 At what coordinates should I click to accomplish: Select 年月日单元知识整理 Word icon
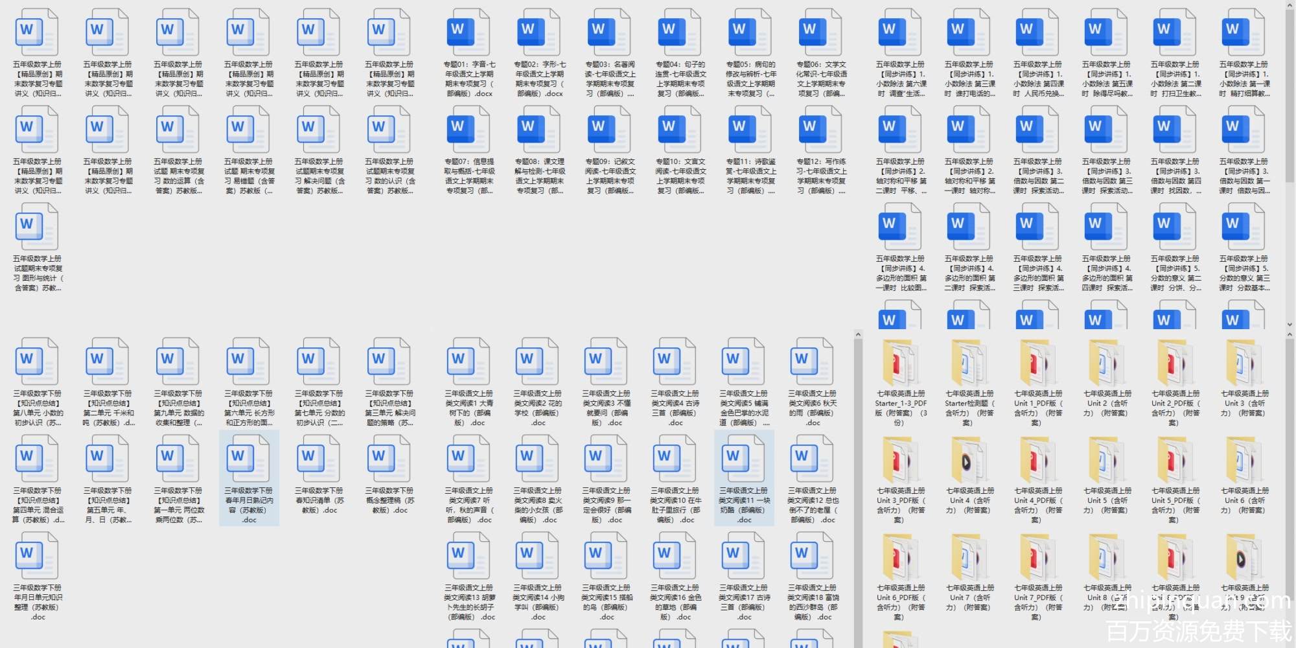[38, 556]
